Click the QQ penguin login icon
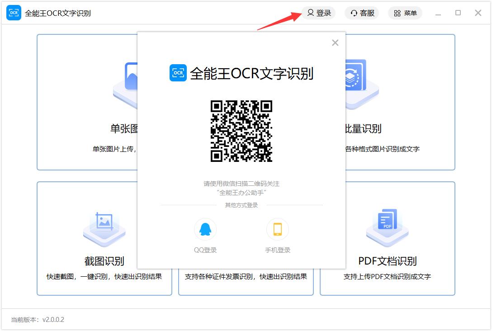This screenshot has height=331, width=492. point(205,230)
